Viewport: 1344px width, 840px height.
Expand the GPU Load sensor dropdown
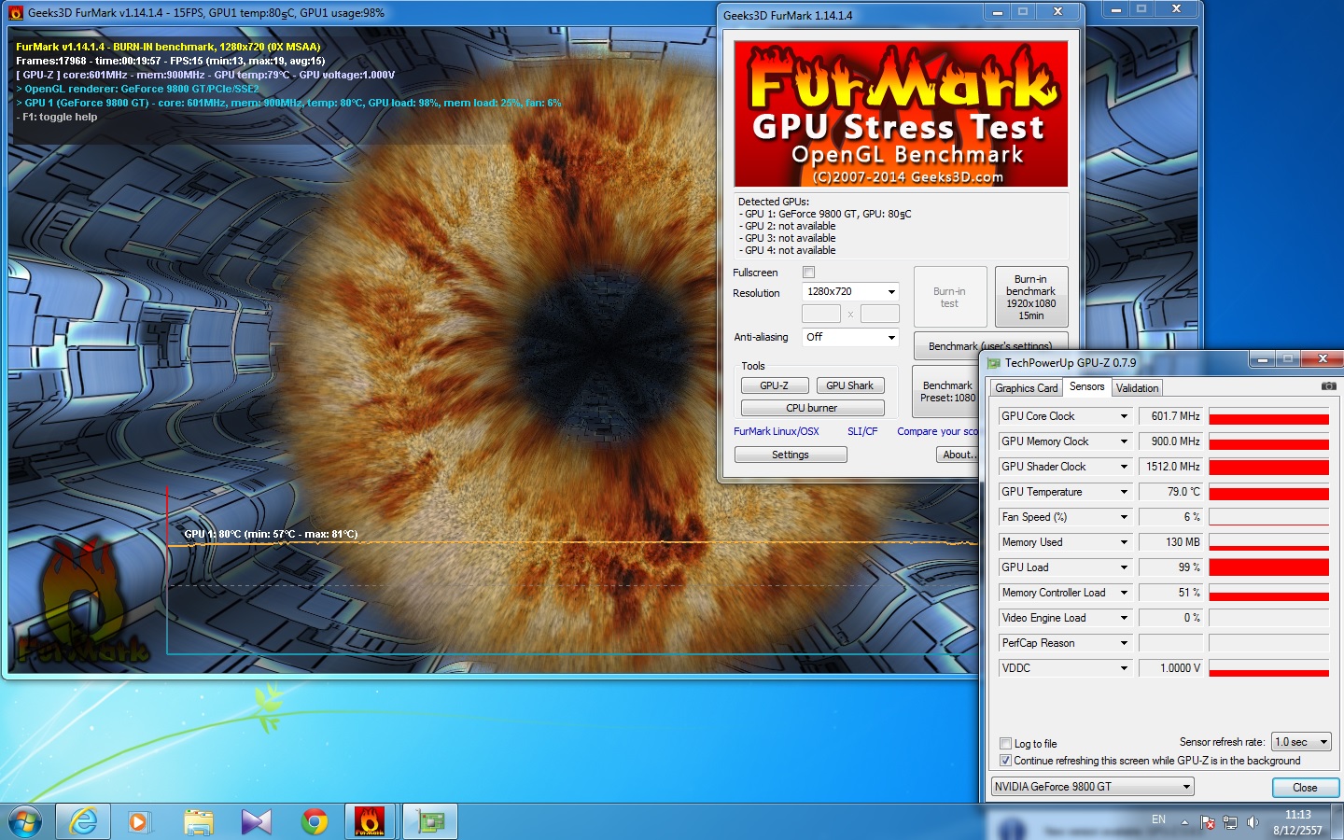point(1124,567)
